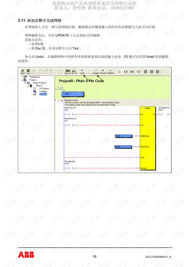Click the blue DeltaTime value box
The image size is (189, 267).
click(x=123, y=136)
